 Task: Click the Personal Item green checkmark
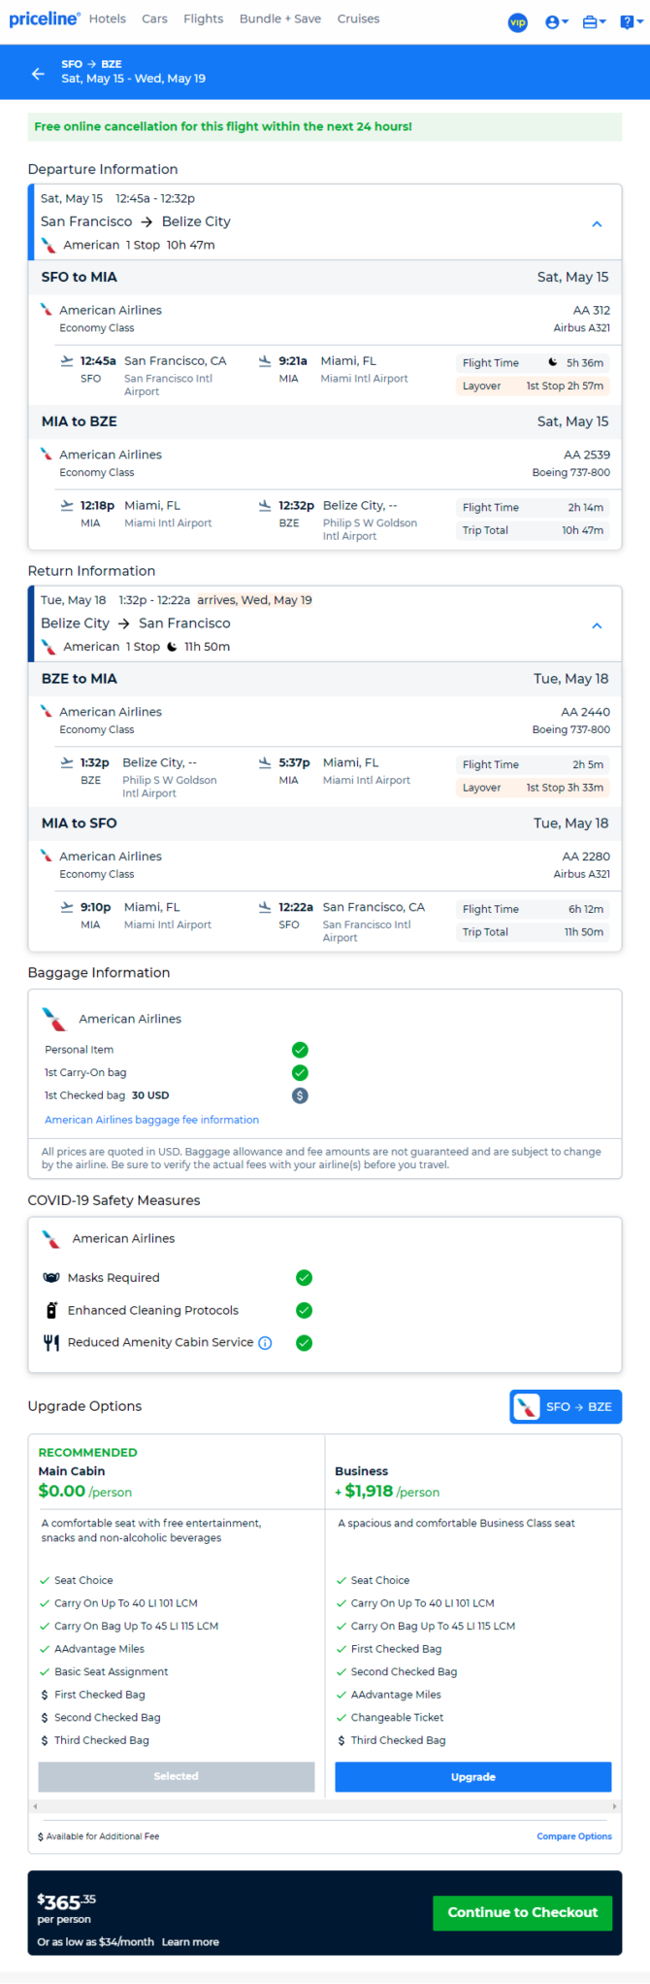(x=300, y=1050)
